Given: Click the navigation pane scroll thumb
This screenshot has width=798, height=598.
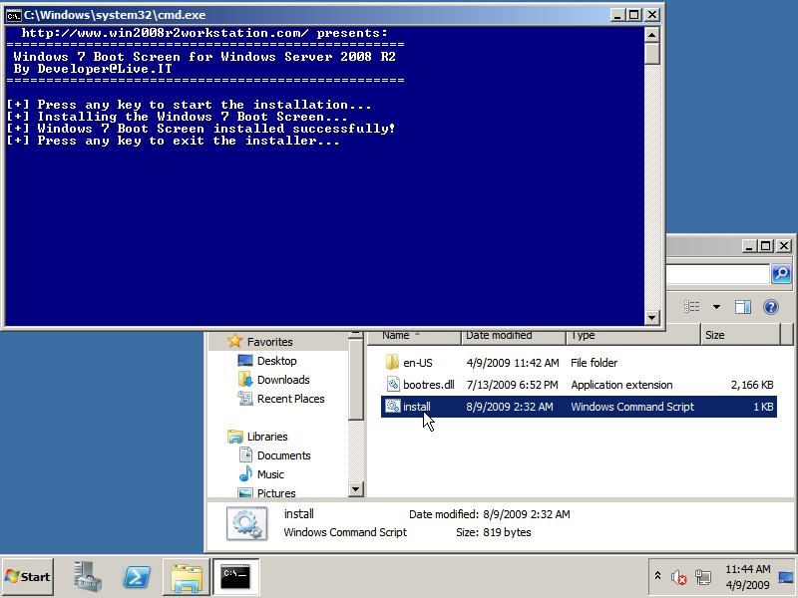Looking at the screenshot, I should (356, 380).
